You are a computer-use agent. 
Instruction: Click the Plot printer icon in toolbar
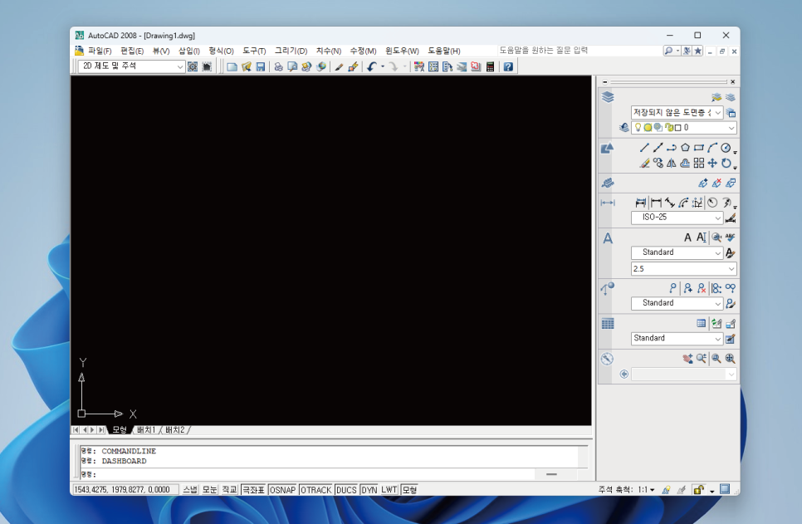click(278, 67)
